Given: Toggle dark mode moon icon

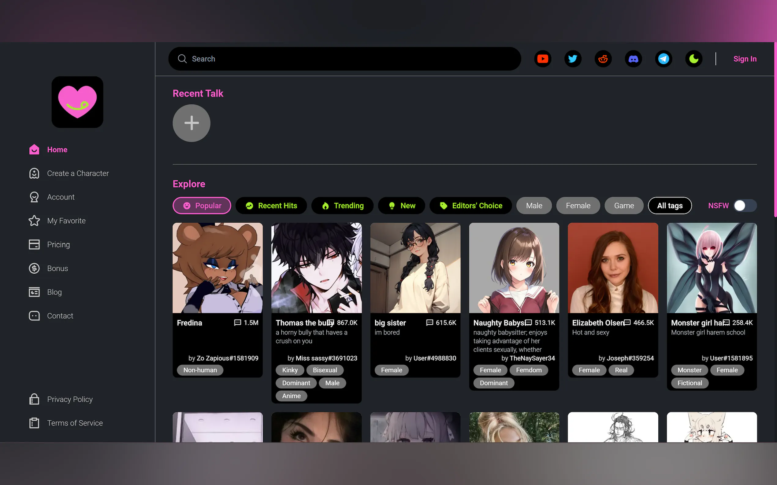Looking at the screenshot, I should click(x=693, y=59).
